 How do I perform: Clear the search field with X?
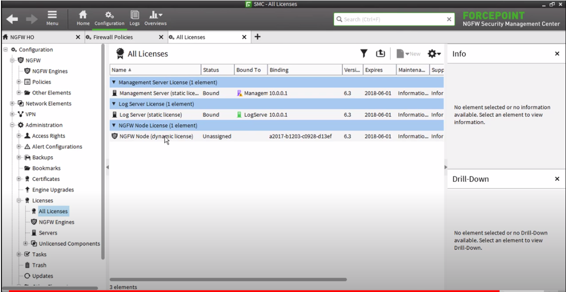449,19
